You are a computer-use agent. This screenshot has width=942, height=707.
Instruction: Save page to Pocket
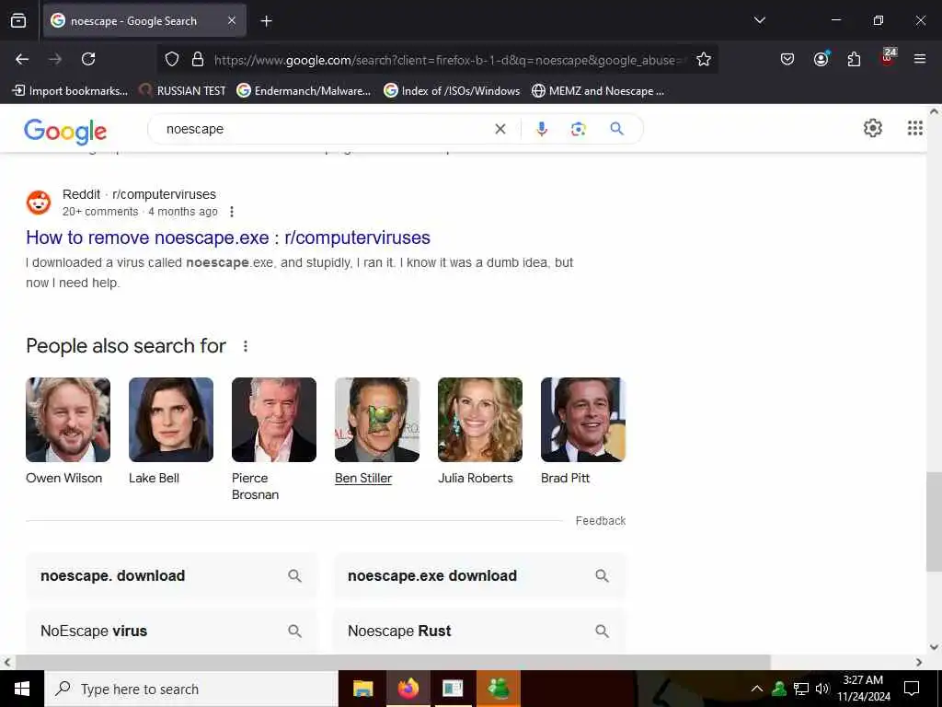pyautogui.click(x=787, y=59)
